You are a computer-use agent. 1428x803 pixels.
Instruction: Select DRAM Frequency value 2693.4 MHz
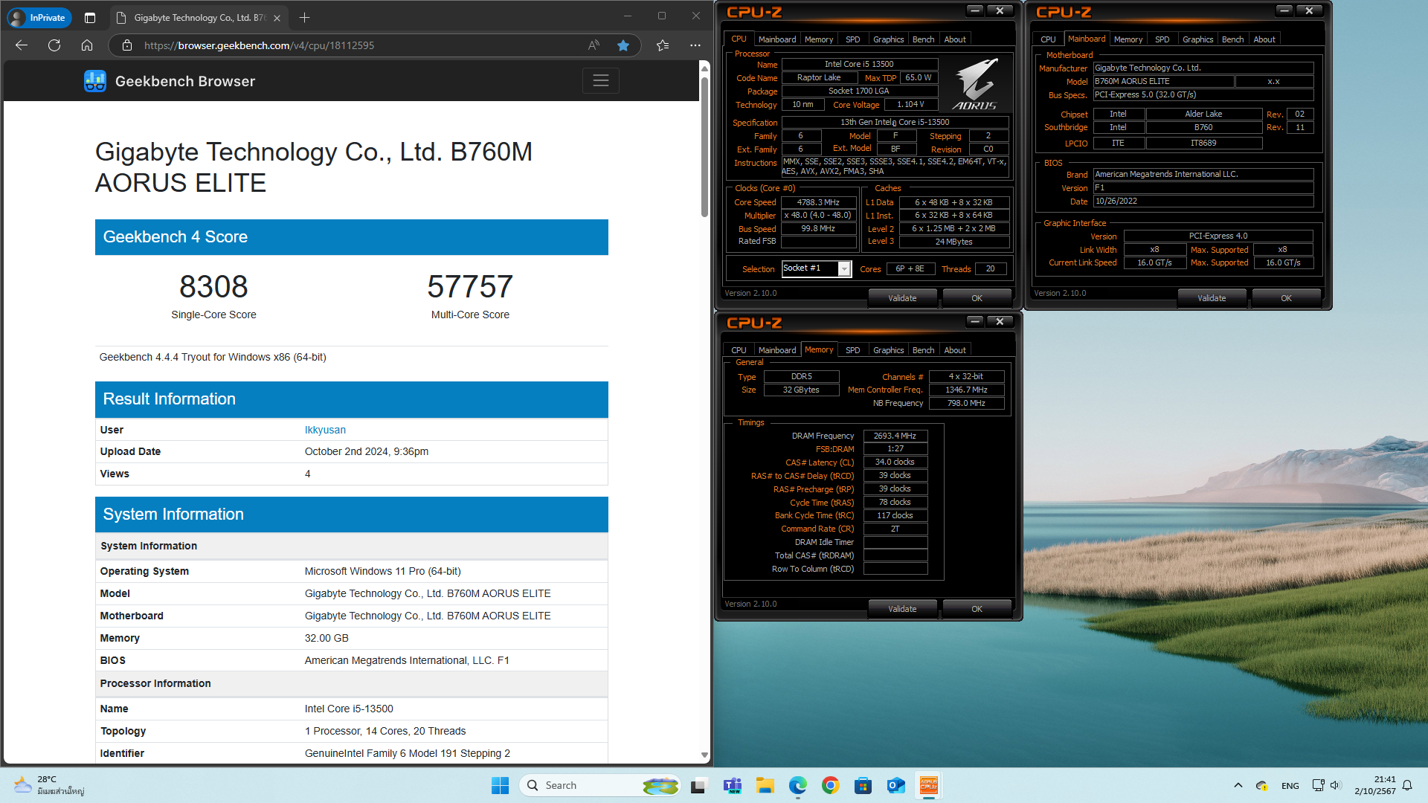[x=895, y=436]
